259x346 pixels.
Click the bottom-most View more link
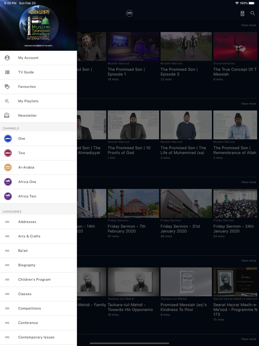point(248,339)
